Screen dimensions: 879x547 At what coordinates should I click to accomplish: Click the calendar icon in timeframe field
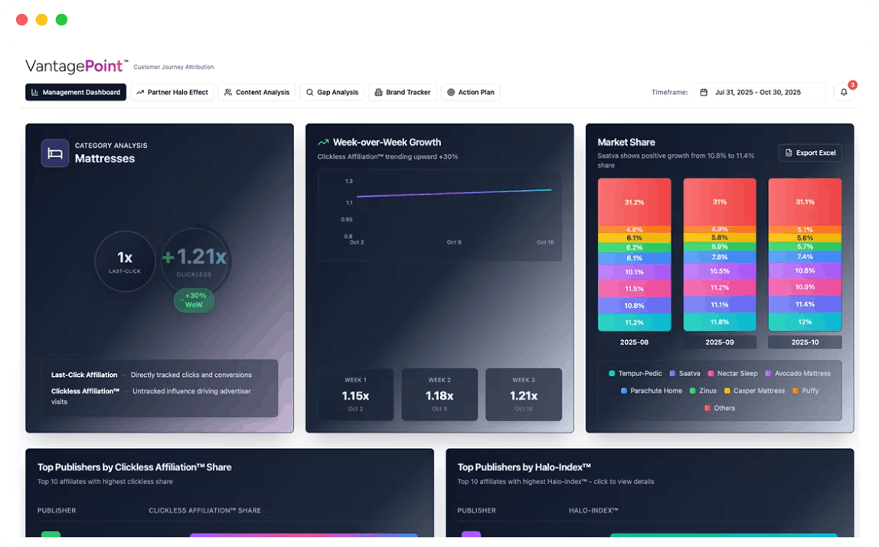pyautogui.click(x=704, y=93)
